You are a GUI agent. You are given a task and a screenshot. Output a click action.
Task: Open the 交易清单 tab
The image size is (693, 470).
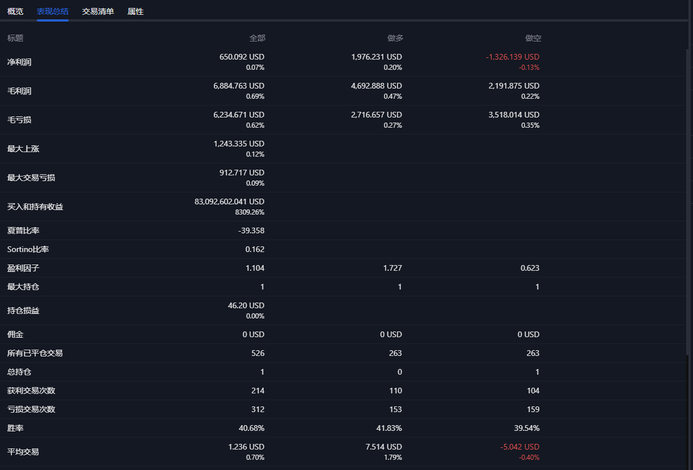point(98,11)
